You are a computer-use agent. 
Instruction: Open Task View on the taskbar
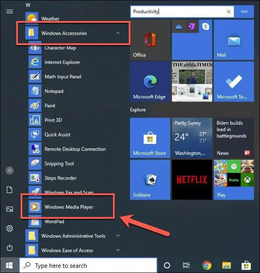point(186,265)
